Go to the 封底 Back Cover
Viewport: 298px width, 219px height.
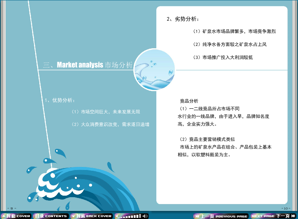pos(92,216)
